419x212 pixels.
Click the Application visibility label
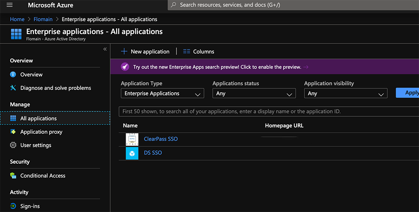coord(329,83)
